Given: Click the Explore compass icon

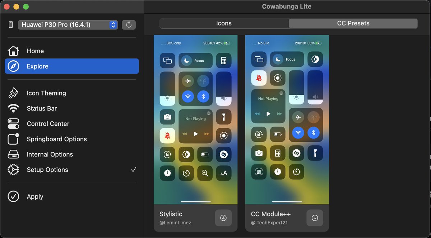Looking at the screenshot, I should tap(13, 66).
